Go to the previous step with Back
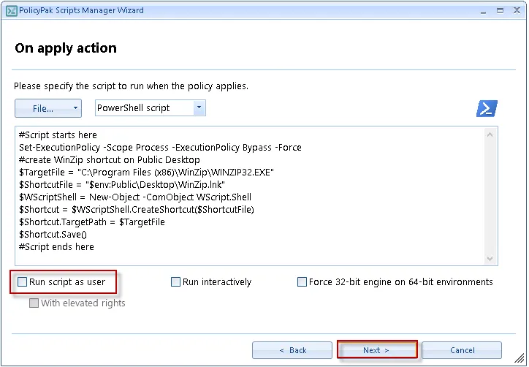 pos(292,350)
